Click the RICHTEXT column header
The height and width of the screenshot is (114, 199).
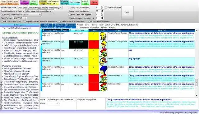coord(162,30)
